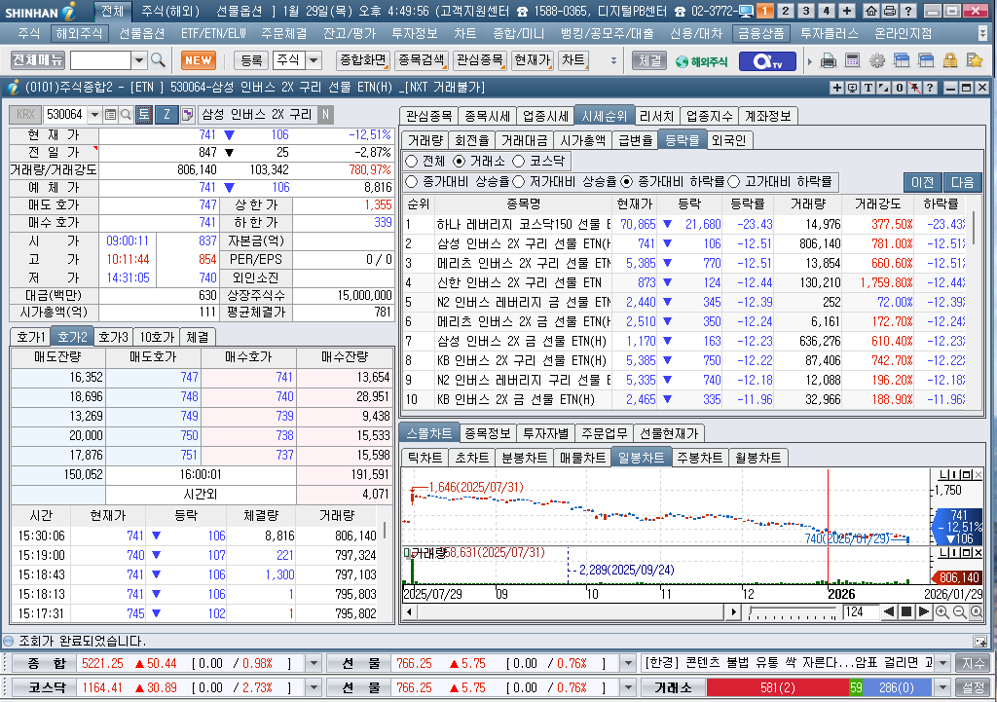Click the chart candle count slider
The width and height of the screenshot is (997, 702).
793,612
